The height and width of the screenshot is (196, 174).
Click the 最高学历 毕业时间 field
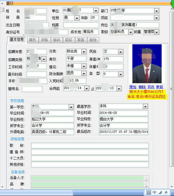tap(123, 113)
